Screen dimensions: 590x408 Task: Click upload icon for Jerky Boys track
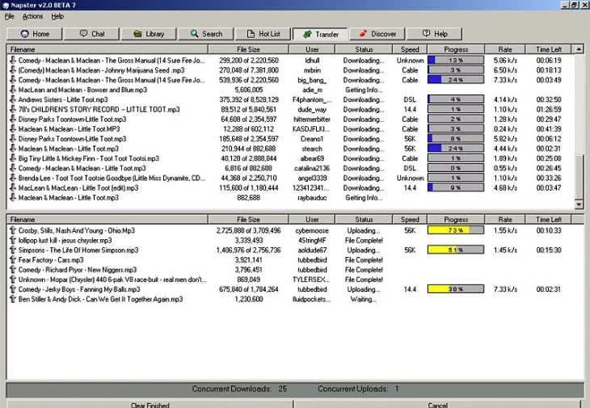[13, 288]
